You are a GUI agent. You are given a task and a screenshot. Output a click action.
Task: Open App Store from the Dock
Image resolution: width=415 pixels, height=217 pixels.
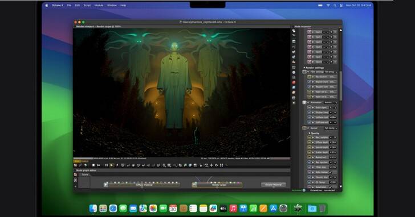pyautogui.click(x=273, y=208)
